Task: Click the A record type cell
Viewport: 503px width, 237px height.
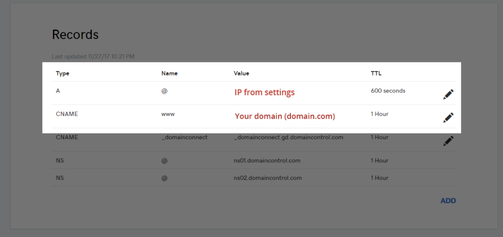Action: click(x=58, y=91)
